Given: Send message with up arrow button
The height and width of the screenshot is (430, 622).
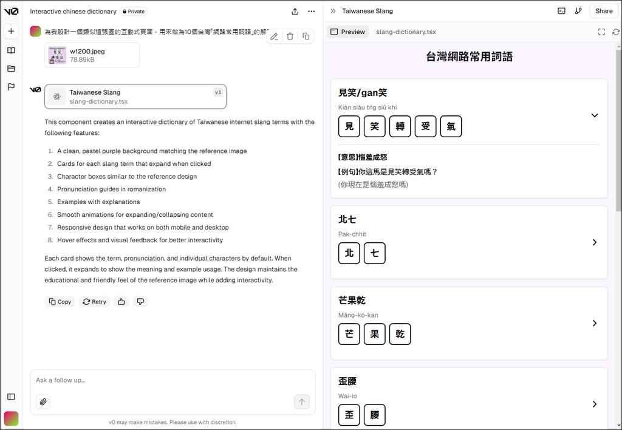Looking at the screenshot, I should coord(301,402).
